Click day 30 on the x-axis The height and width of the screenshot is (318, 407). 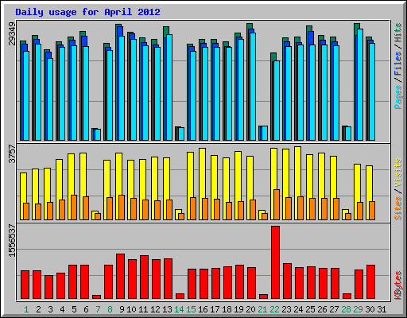[370, 309]
